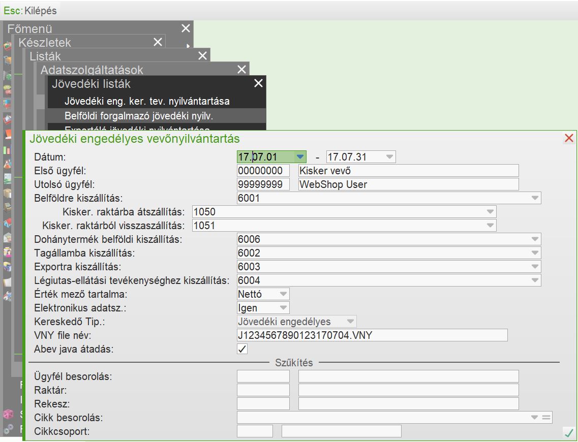Click the Ügyfél besorolás code field

pyautogui.click(x=263, y=376)
